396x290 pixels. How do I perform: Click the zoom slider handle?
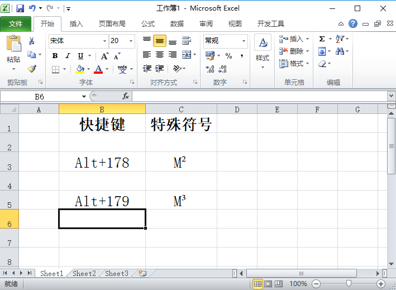pyautogui.click(x=349, y=284)
